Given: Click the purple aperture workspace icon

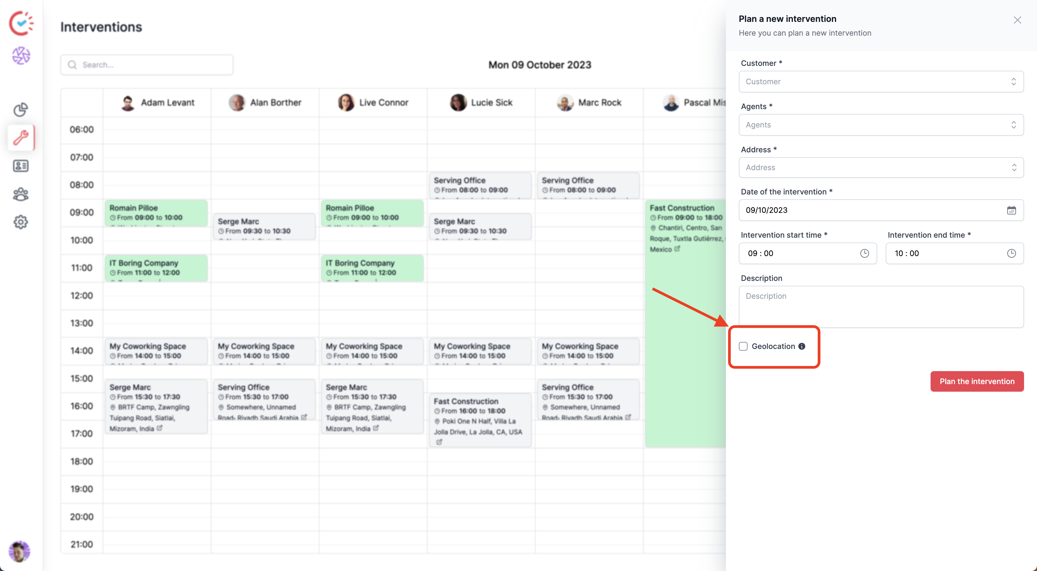Looking at the screenshot, I should pos(21,56).
